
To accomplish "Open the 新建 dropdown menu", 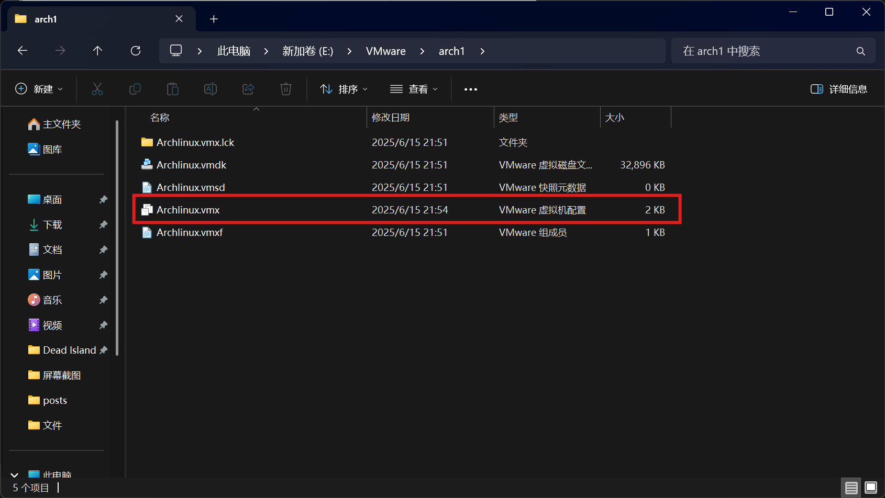I will click(39, 89).
